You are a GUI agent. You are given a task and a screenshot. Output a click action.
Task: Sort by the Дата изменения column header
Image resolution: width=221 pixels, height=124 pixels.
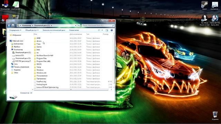tap(76, 34)
